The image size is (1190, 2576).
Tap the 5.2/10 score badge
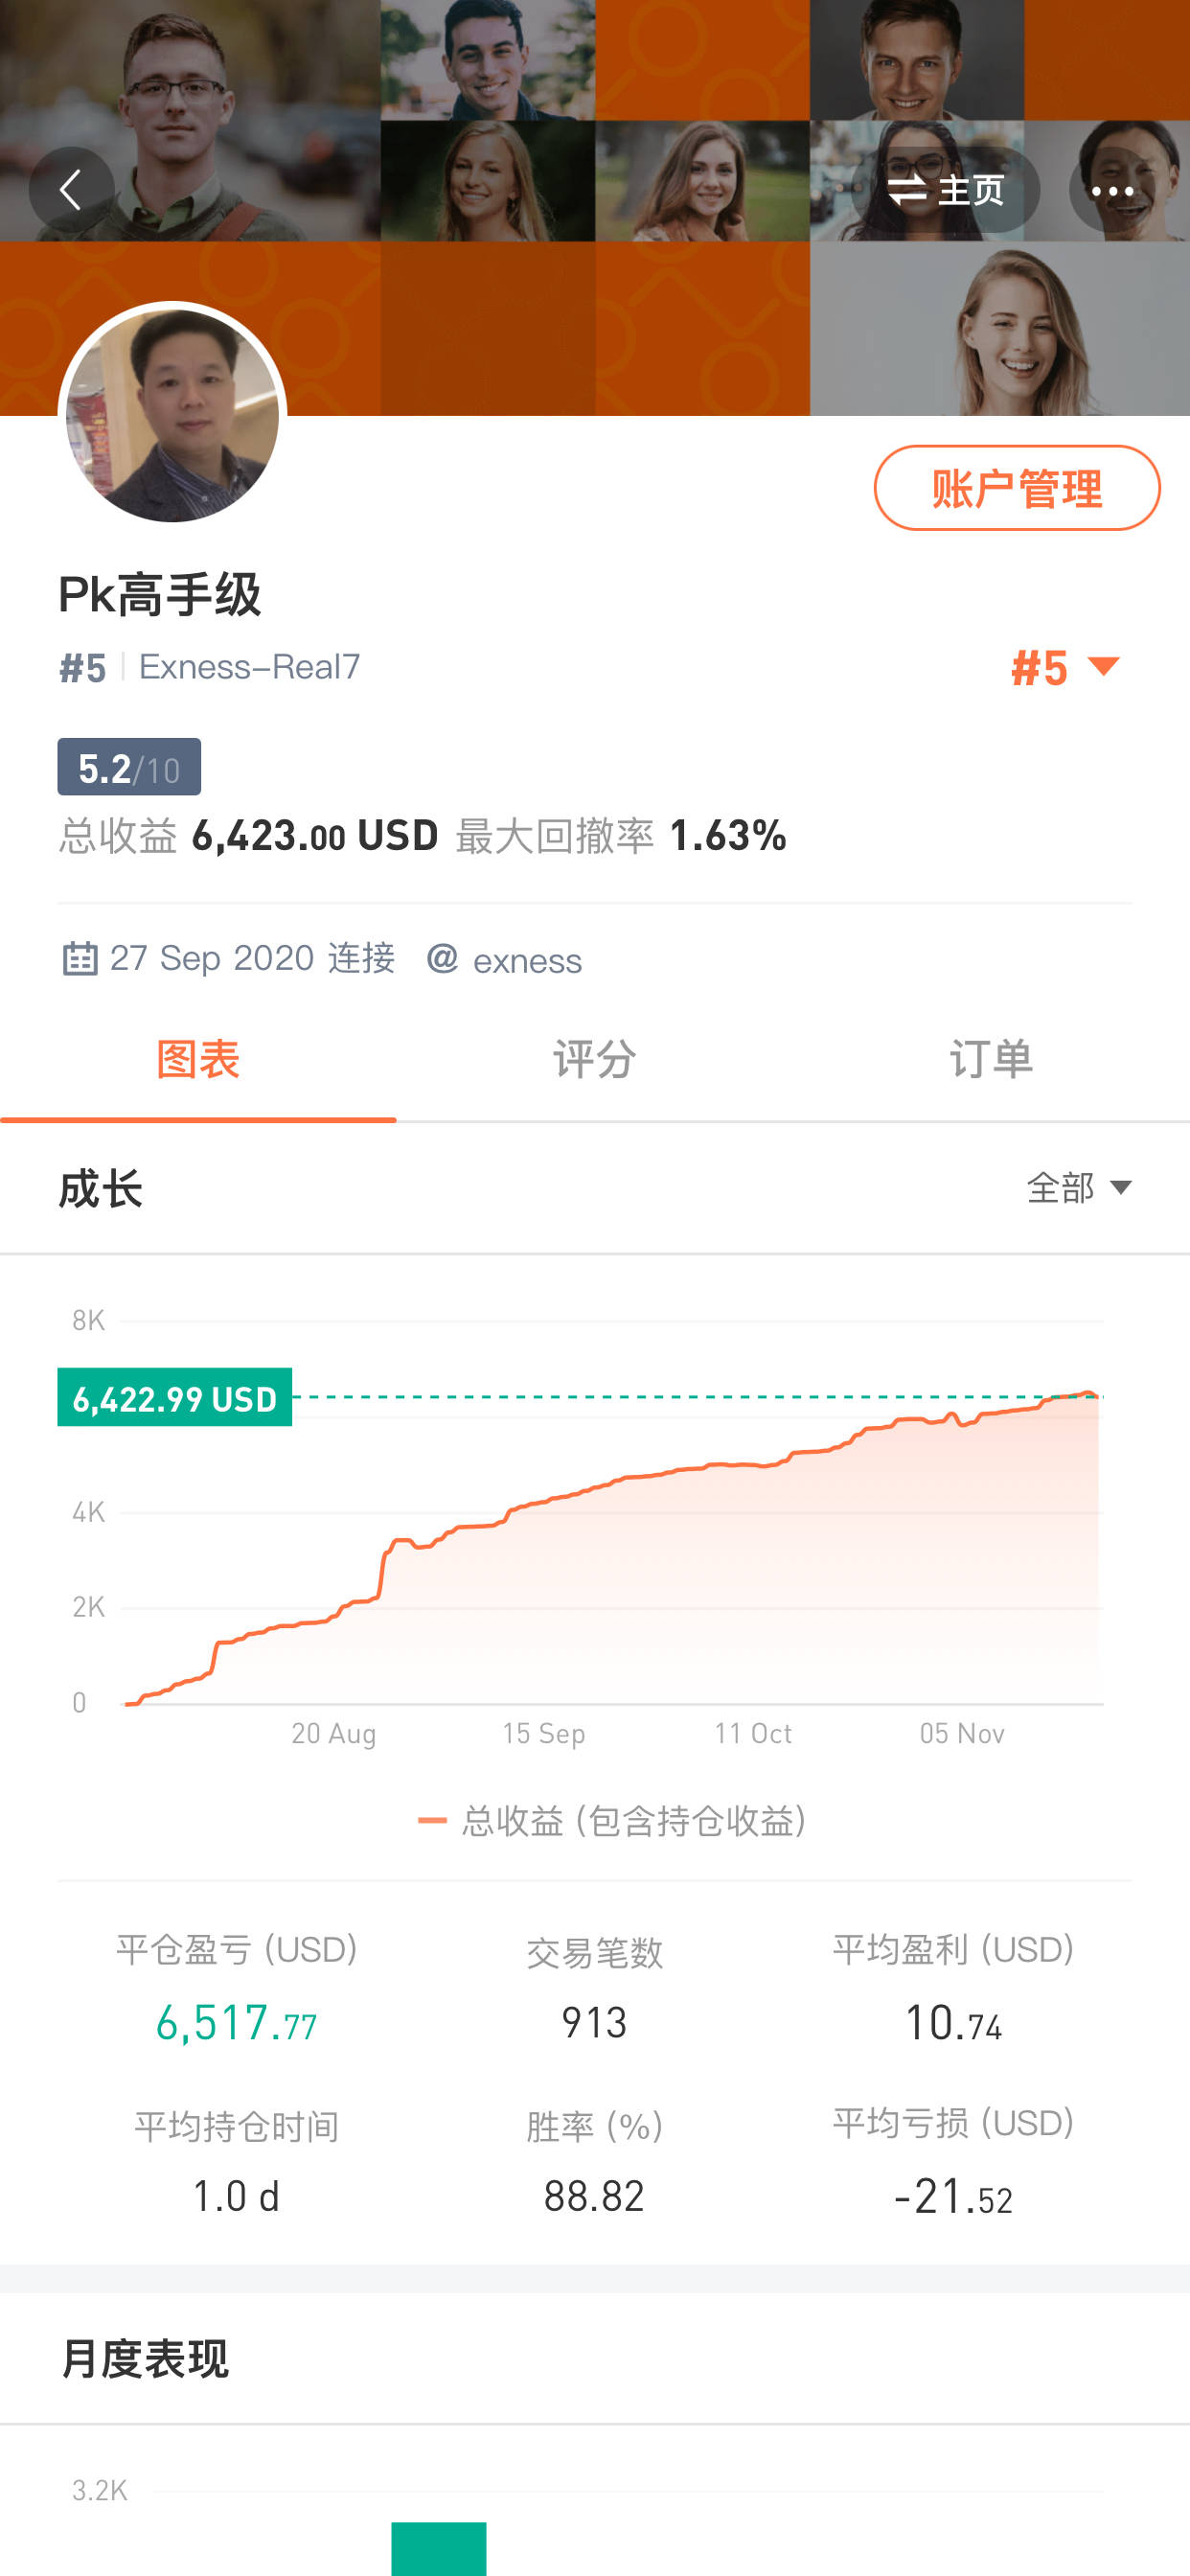coord(129,768)
